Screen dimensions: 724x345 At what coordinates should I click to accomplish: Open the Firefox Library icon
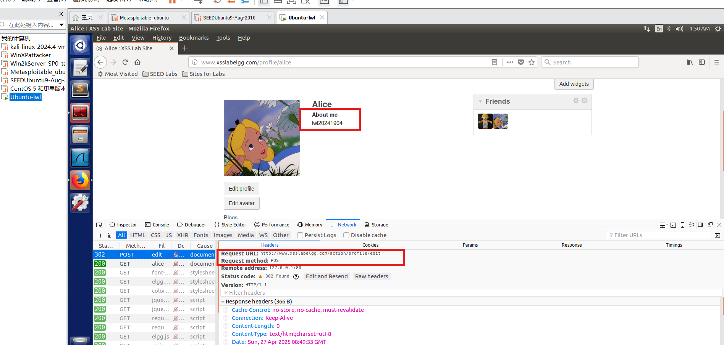690,62
